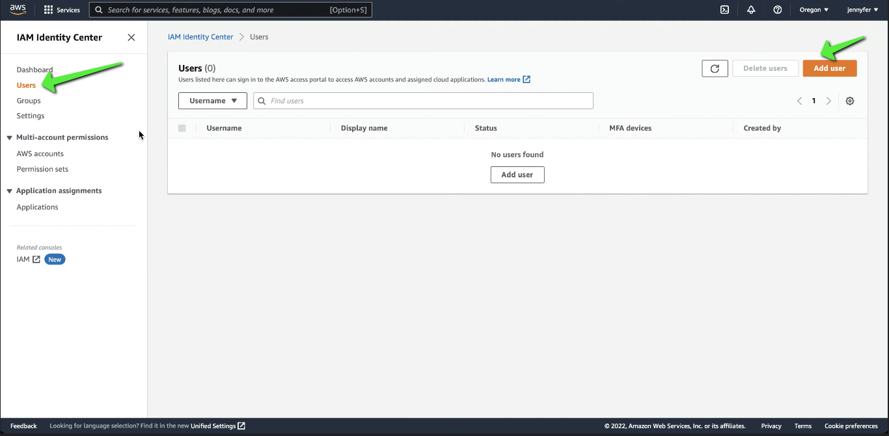Click page number 1 in pagination

click(814, 101)
